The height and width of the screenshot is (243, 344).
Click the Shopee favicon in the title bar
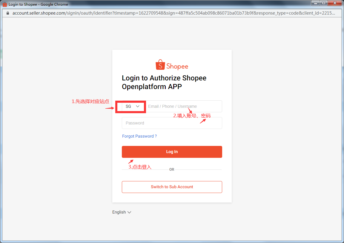tap(4, 4)
